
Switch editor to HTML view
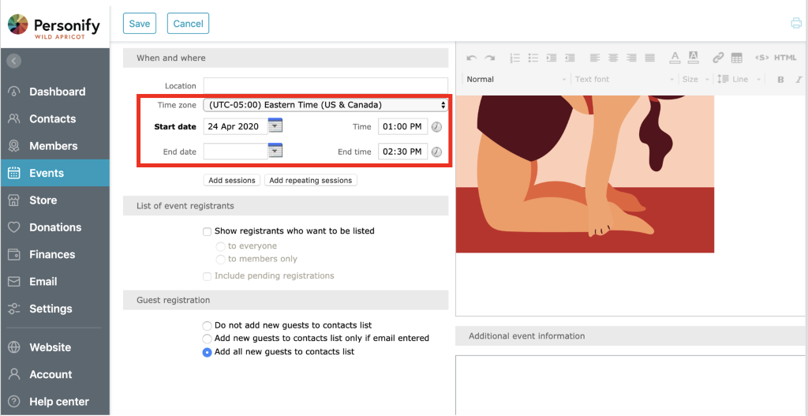click(785, 58)
